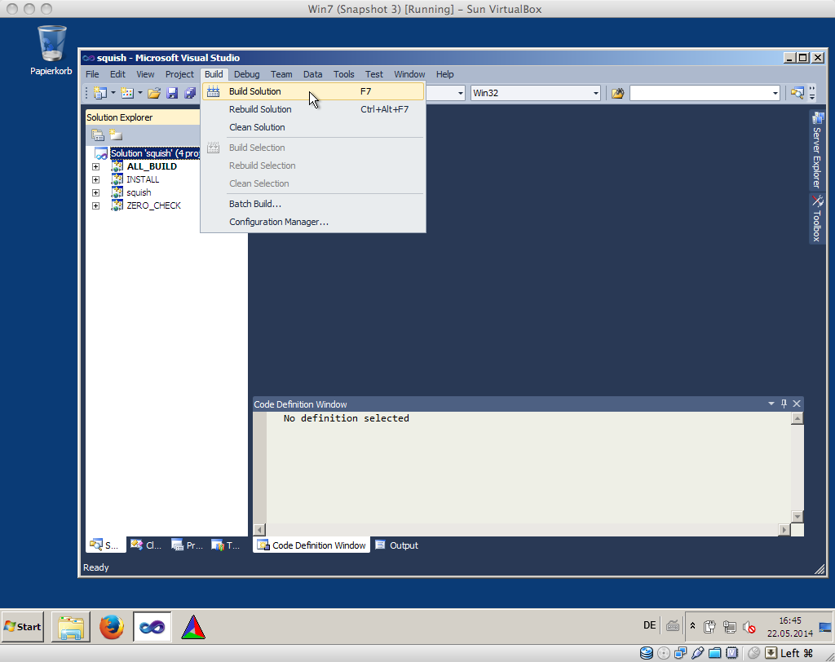Image resolution: width=835 pixels, height=662 pixels.
Task: Click the ALL_BUILD project icon
Action: (117, 166)
